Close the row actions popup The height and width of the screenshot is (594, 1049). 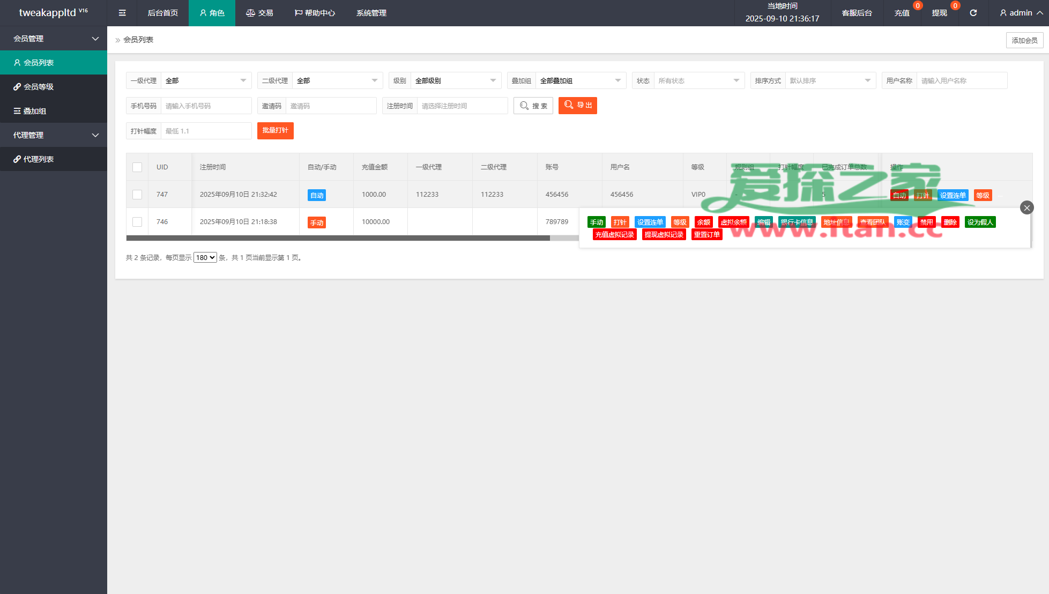click(1026, 207)
